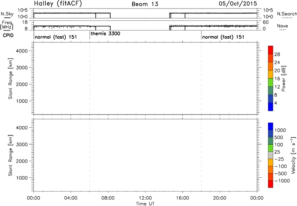Image resolution: width=297 pixels, height=206 pixels.
Task: Click the 'Nave' legend label
Action: click(283, 26)
